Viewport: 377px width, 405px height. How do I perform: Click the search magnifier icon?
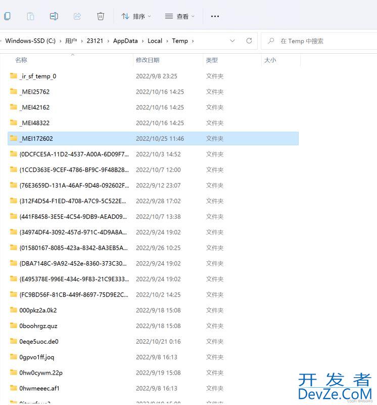tap(271, 41)
